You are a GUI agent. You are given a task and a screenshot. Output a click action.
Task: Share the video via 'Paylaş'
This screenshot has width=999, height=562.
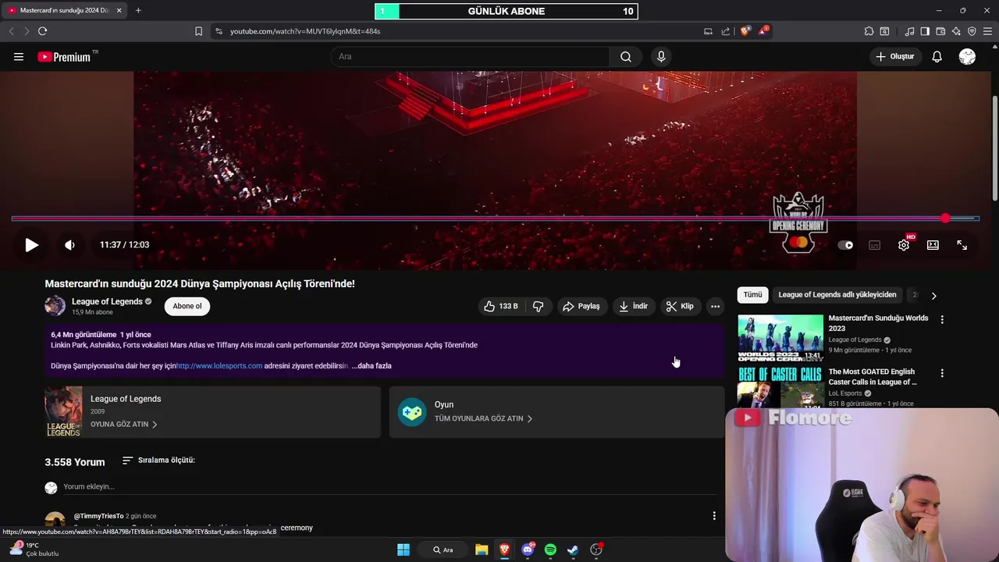[581, 306]
